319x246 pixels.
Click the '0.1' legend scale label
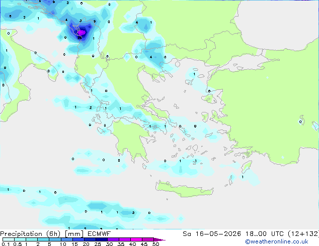pyautogui.click(x=6, y=244)
